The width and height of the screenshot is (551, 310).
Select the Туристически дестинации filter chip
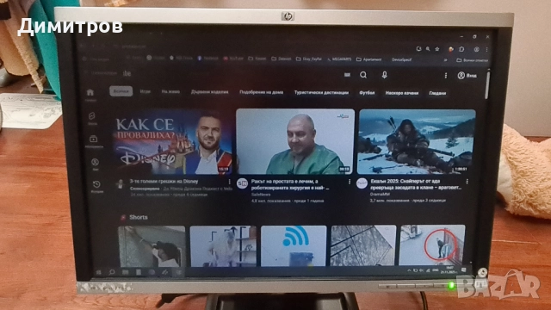click(321, 93)
